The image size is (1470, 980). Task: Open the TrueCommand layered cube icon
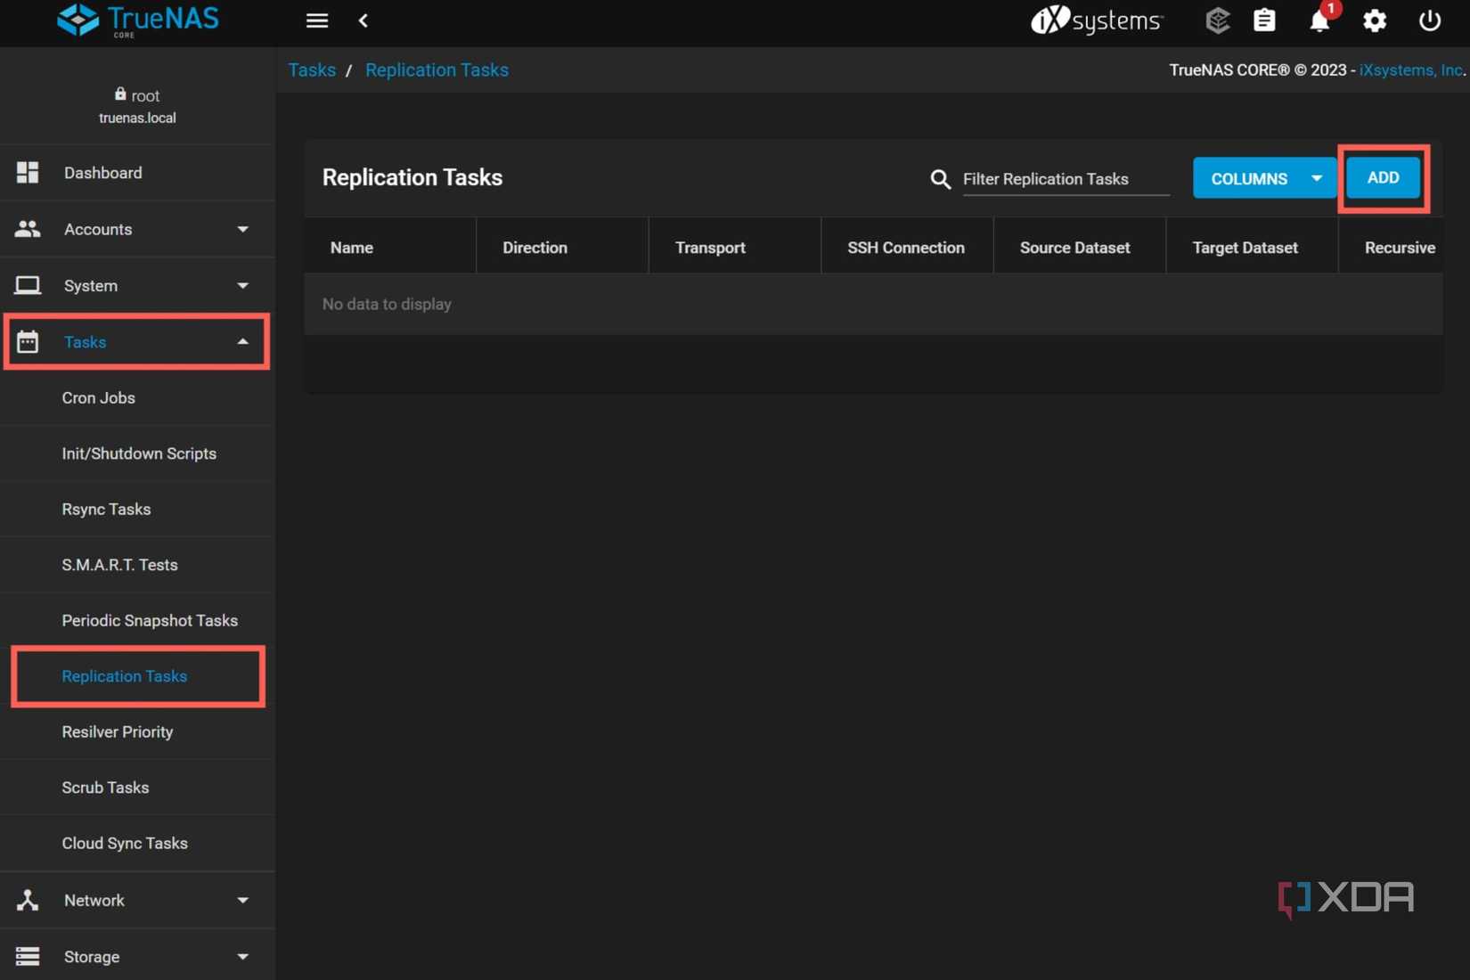pyautogui.click(x=1217, y=20)
